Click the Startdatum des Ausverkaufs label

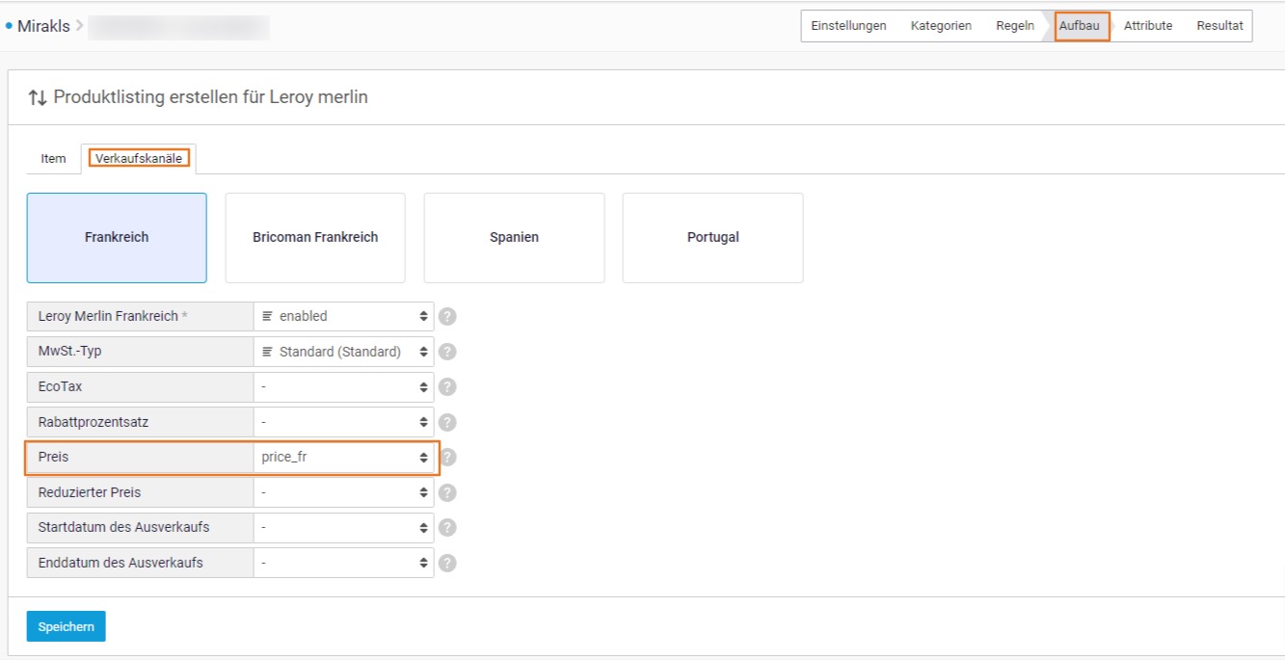click(x=123, y=527)
